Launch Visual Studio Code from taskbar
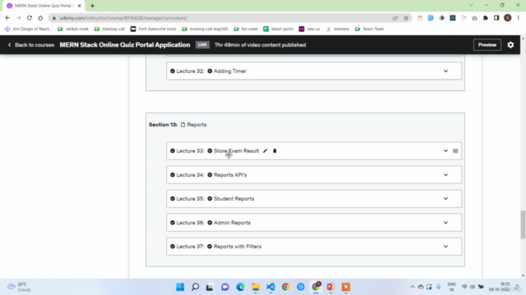The image size is (526, 295). coord(270,287)
